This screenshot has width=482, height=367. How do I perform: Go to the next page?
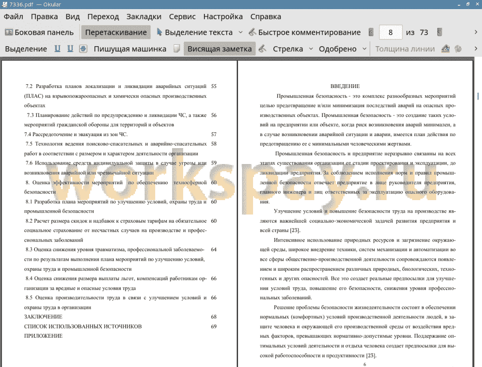click(440, 32)
